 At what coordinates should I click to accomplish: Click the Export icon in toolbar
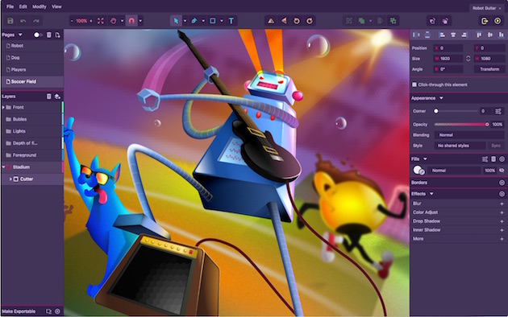[485, 21]
